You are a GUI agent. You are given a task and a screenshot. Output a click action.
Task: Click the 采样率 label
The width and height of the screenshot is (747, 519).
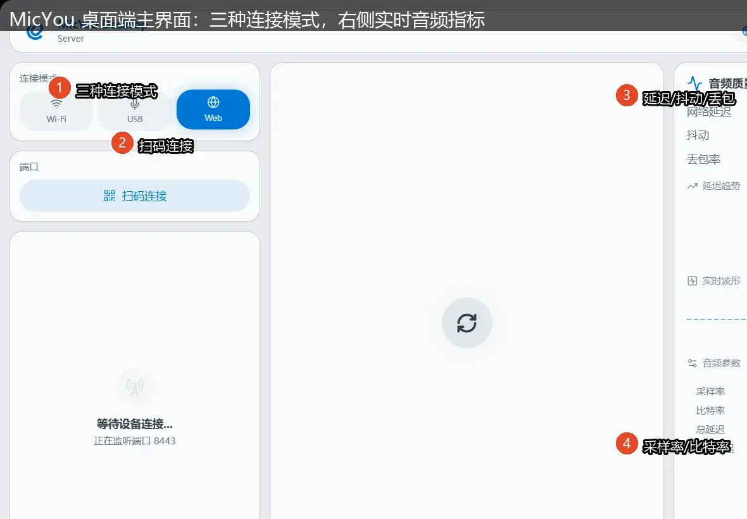[710, 391]
